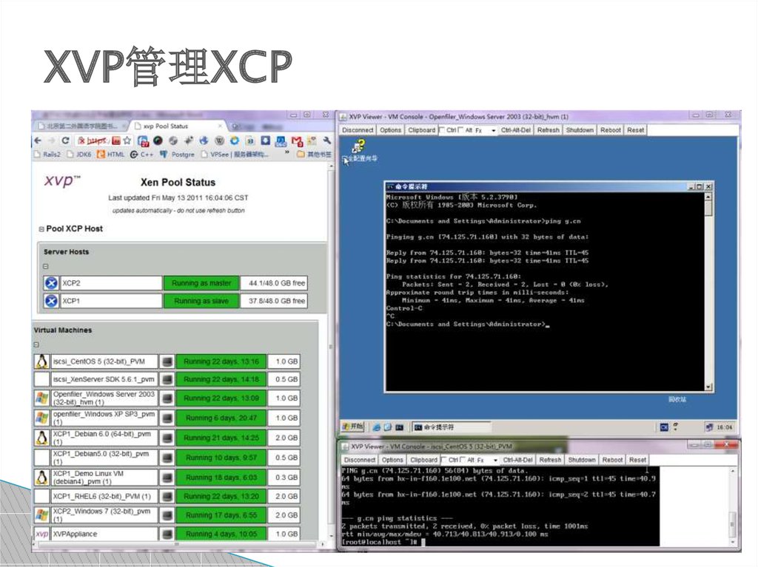Click Options in Windows Server 2003 console
The image size is (758, 567).
pos(391,130)
